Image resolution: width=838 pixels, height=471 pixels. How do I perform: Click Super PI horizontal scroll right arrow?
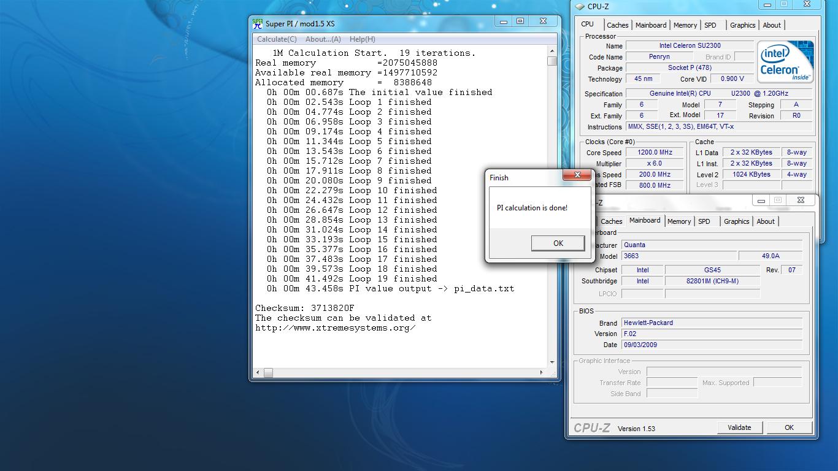coord(541,372)
